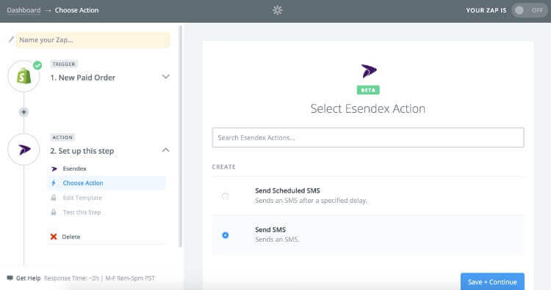Click the pencil icon beside Zap name
The width and height of the screenshot is (551, 290).
(x=11, y=40)
